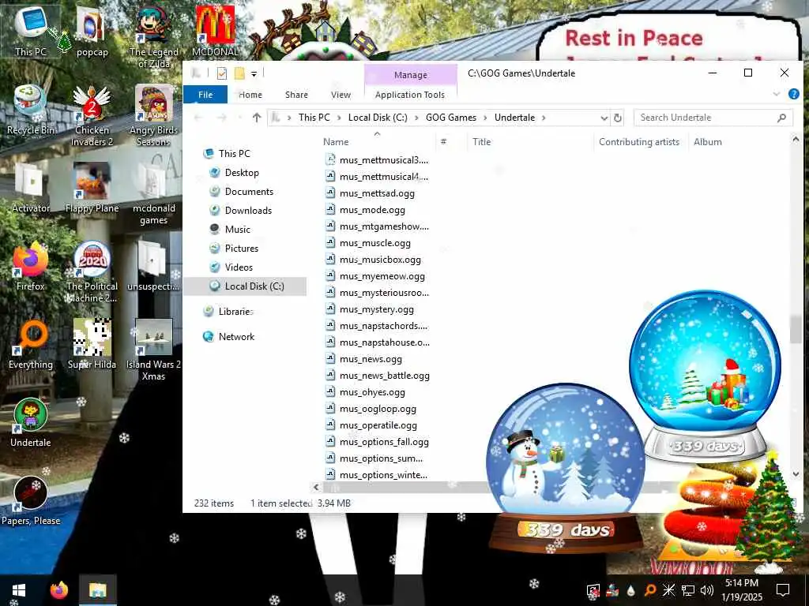Open the Windows Start menu

pos(19,590)
